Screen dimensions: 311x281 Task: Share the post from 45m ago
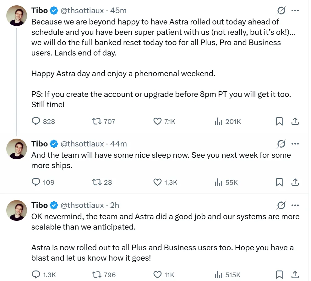coord(295,121)
